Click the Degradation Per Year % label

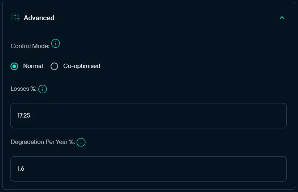pyautogui.click(x=43, y=142)
